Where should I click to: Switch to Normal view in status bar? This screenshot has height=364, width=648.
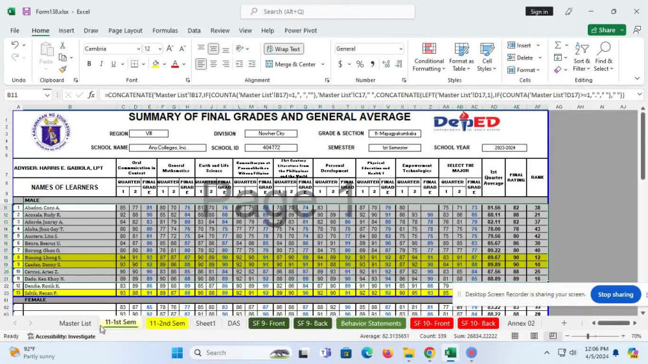pyautogui.click(x=515, y=336)
